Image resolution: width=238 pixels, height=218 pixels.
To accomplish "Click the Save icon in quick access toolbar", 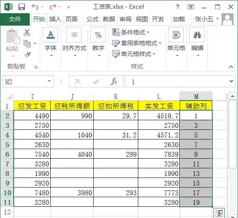I will (x=22, y=7).
